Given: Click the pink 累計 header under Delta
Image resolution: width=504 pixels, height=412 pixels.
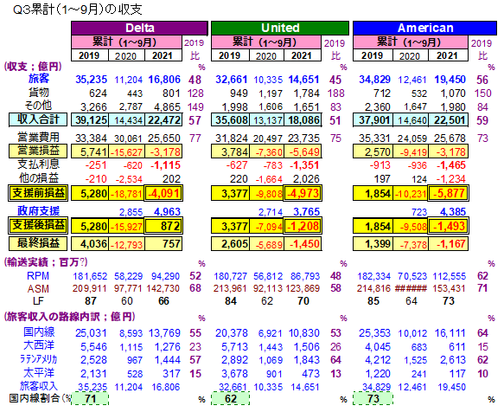Looking at the screenshot, I should (126, 42).
